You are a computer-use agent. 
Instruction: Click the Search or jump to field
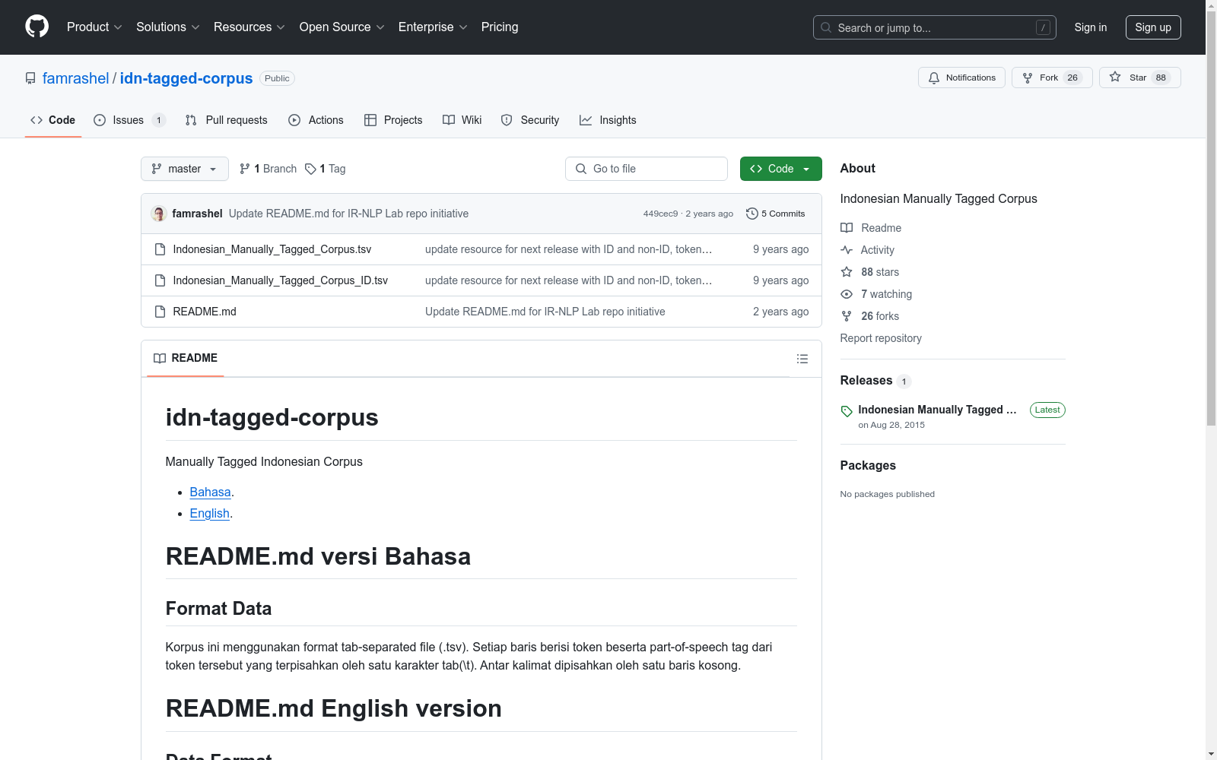935,27
